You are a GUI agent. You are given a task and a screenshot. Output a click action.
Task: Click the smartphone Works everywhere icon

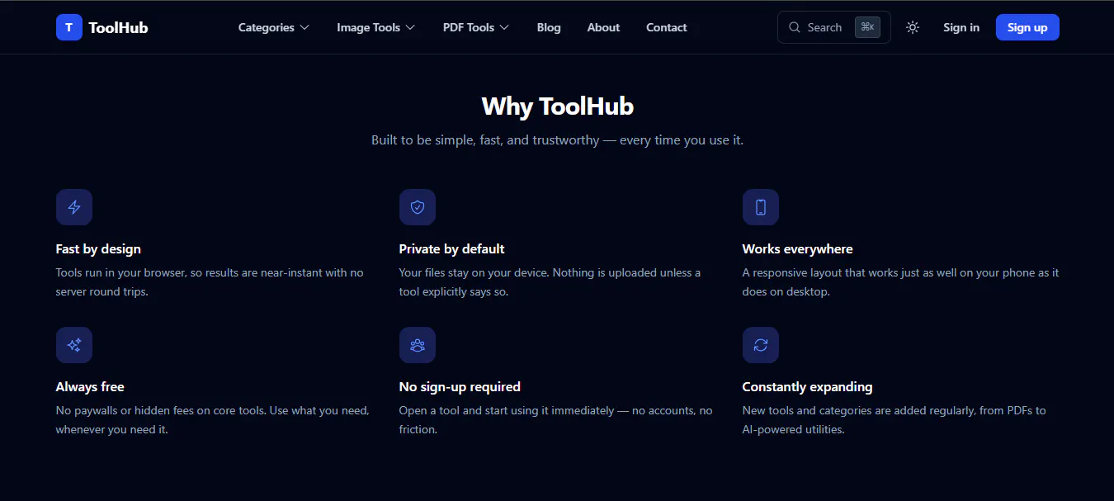[761, 207]
